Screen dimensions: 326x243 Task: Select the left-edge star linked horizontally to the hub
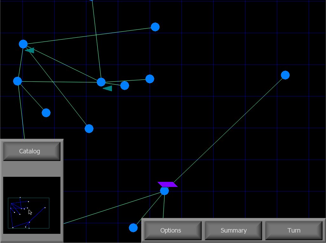17,81
